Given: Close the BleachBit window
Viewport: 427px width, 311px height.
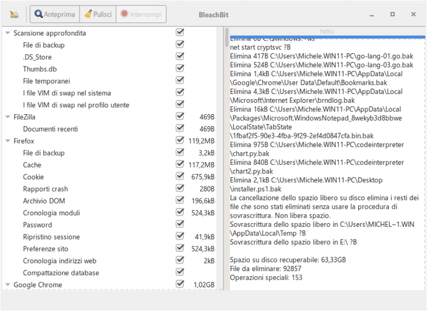Looking at the screenshot, I should click(413, 14).
